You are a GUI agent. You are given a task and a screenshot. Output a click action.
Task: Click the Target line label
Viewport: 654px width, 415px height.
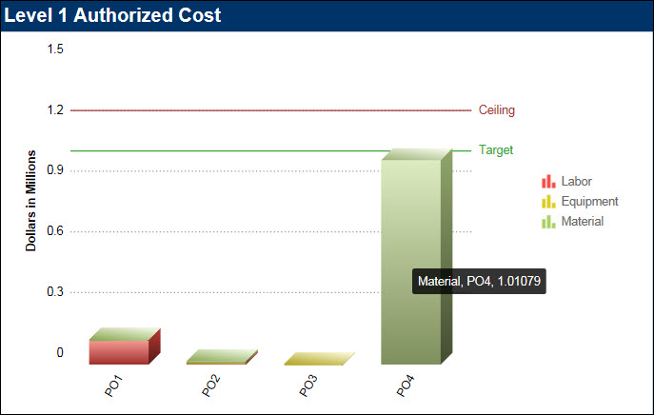(x=495, y=150)
